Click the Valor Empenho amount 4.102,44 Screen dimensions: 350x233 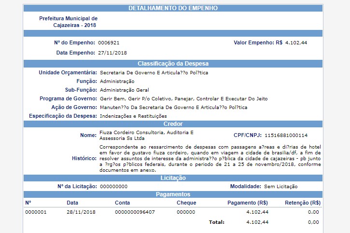[296, 42]
